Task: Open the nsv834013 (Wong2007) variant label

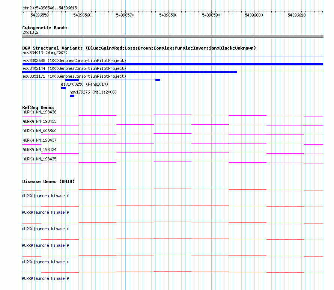Action: 45,53
